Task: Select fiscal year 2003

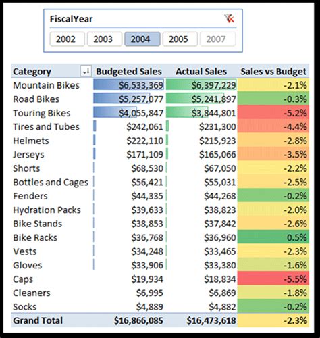Action: [x=105, y=39]
